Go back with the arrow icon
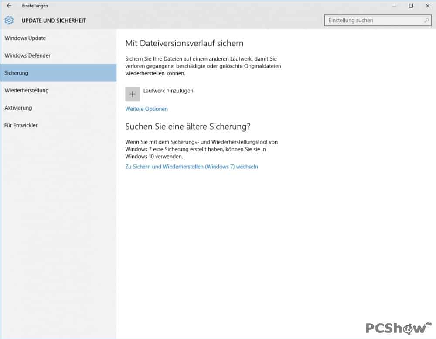This screenshot has width=436, height=339. coord(9,6)
